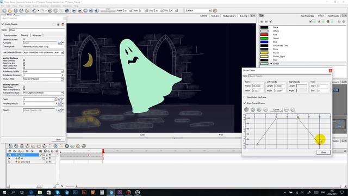Click the first round icon in Bezier Editor toolbar
Screen dimensions: 348x196
point(246,109)
